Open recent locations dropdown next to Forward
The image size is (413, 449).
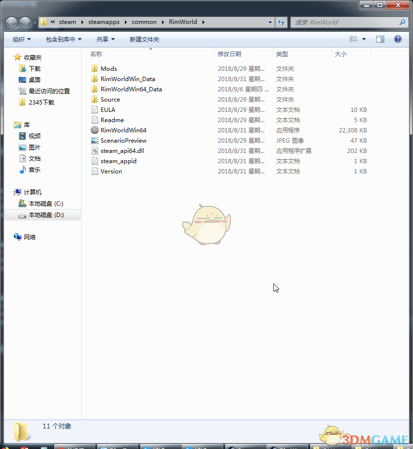(x=35, y=22)
